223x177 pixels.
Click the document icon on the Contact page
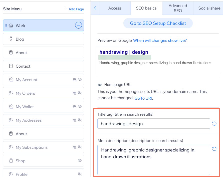(x=11, y=66)
